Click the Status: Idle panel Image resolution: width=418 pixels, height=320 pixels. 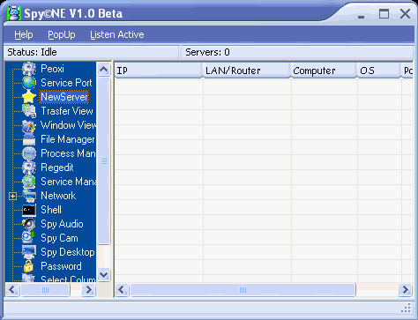(x=92, y=52)
